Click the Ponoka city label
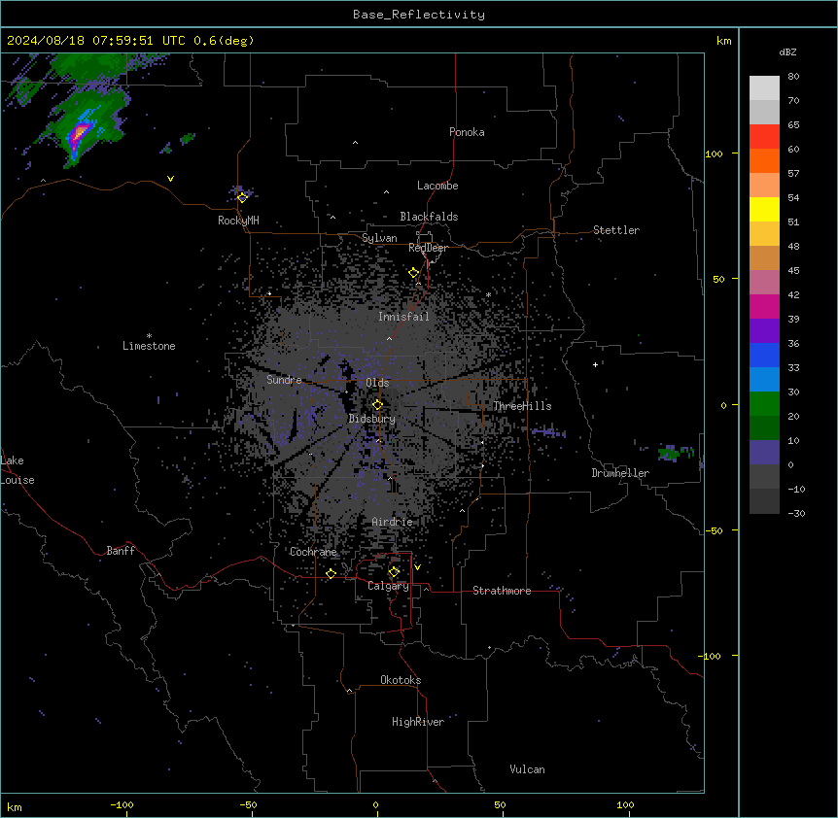This screenshot has width=838, height=818. coord(467,132)
